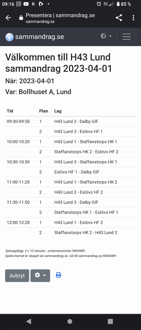Click the sammandrag.se logo ball icon
Viewport: 141px width, 330px height.
pos(10,37)
